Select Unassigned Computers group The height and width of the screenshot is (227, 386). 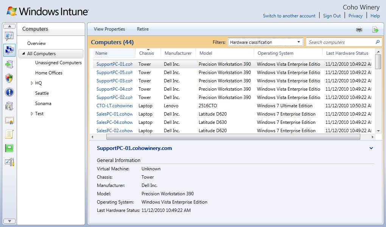pos(58,63)
